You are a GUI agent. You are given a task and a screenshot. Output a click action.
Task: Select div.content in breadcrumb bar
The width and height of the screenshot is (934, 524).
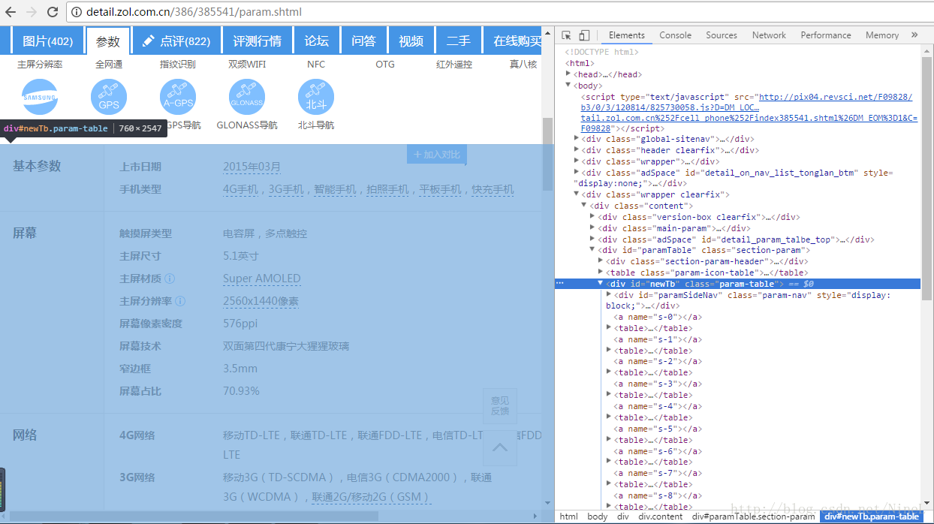click(660, 516)
